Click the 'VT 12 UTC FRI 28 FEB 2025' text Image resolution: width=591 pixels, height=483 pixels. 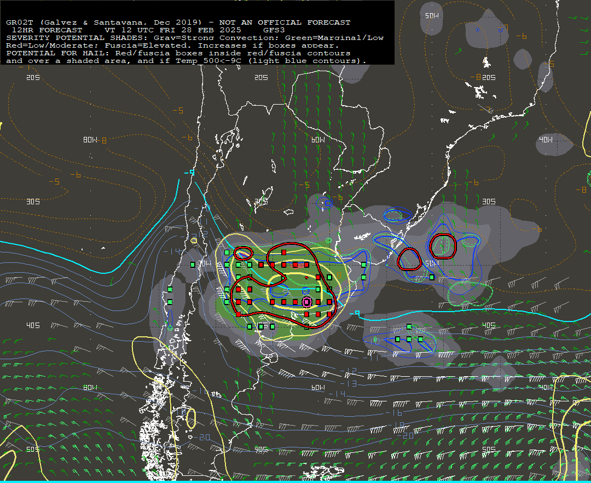pyautogui.click(x=172, y=30)
